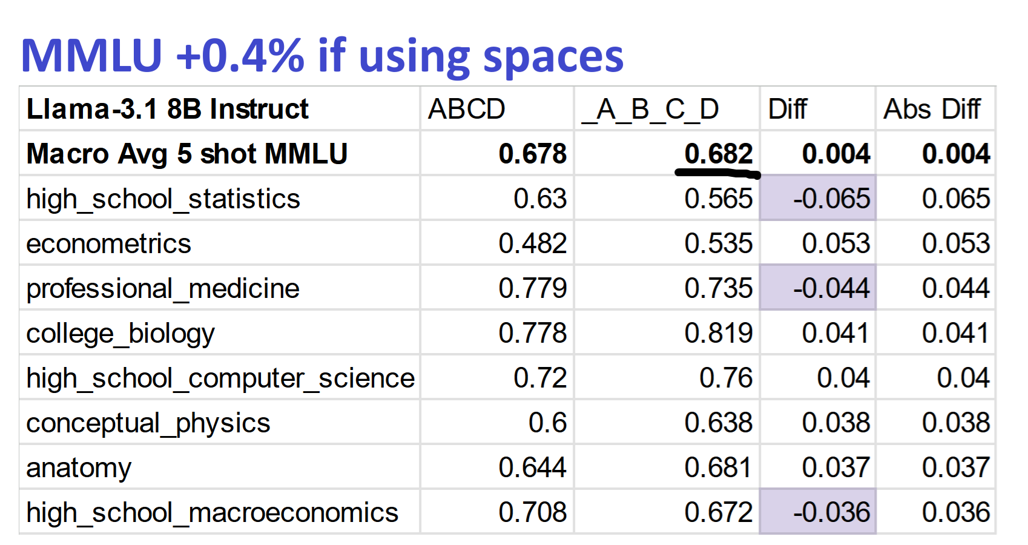Click the "Macro Avg 5 shot MMLU" row label
This screenshot has width=1028, height=545.
(x=187, y=154)
